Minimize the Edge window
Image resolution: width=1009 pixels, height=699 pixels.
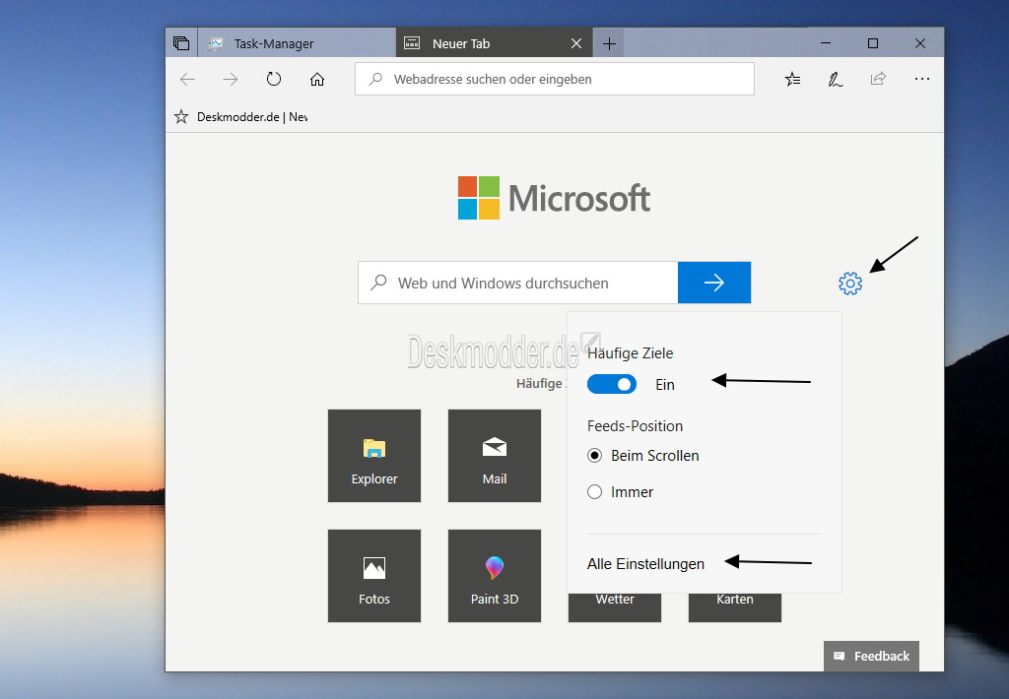coord(826,43)
